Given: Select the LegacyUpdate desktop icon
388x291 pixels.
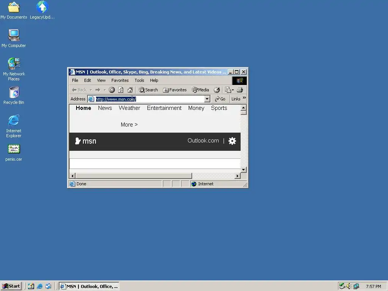Looking at the screenshot, I should (x=42, y=10).
